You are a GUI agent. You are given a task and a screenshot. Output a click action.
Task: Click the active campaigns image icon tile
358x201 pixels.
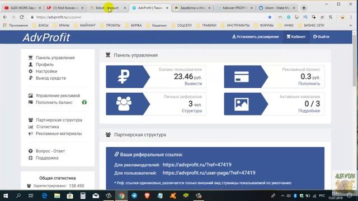point(246,104)
